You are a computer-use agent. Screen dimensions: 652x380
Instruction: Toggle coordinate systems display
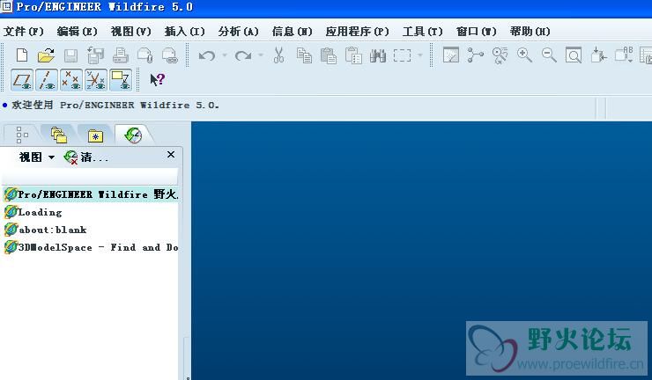coord(96,80)
